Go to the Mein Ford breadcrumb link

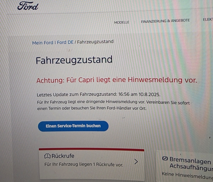43,43
